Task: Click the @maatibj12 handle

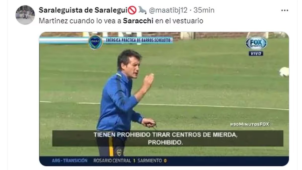Action: [168, 10]
